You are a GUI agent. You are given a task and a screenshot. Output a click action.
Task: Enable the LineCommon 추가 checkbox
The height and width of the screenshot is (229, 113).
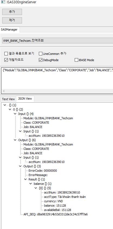(40, 54)
